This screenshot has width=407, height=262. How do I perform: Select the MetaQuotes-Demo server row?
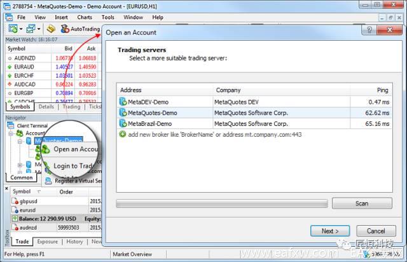point(254,113)
